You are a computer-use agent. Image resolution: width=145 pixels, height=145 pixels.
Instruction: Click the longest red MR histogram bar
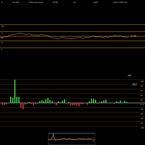pos(23,106)
